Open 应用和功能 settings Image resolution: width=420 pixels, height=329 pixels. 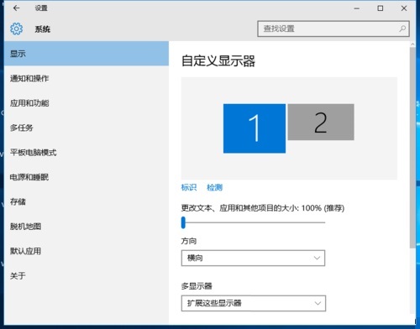(87, 103)
